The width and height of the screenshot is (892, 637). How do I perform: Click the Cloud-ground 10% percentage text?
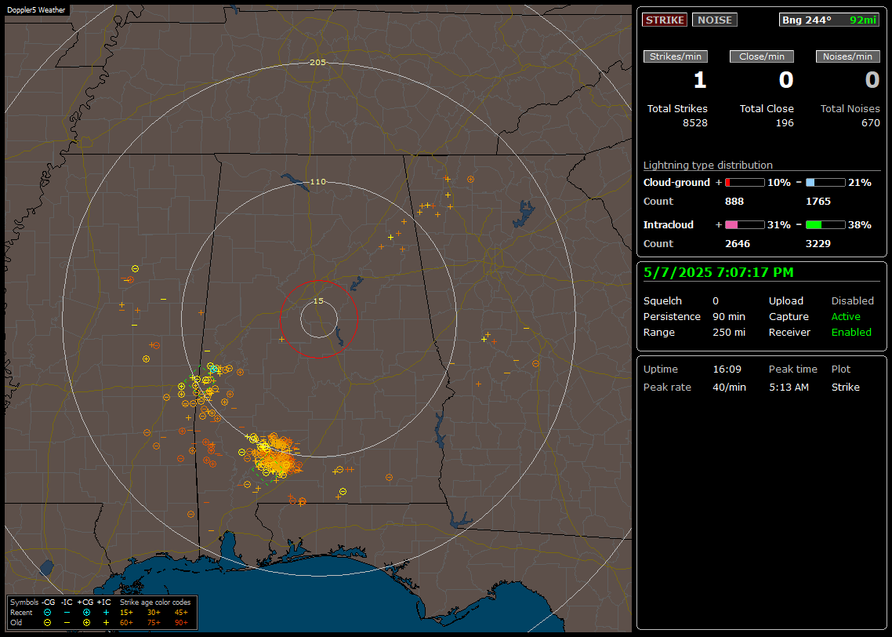tap(779, 183)
